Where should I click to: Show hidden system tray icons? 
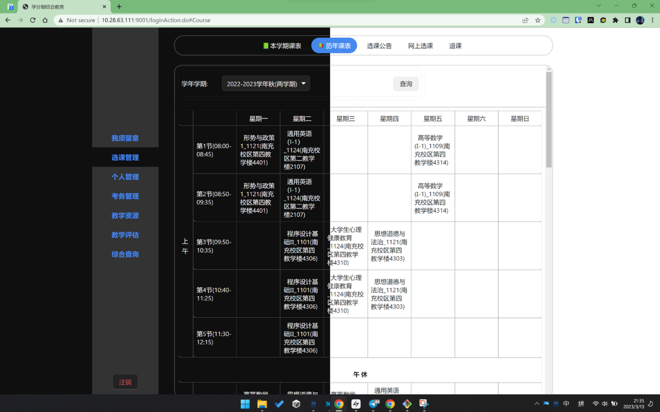pyautogui.click(x=537, y=404)
